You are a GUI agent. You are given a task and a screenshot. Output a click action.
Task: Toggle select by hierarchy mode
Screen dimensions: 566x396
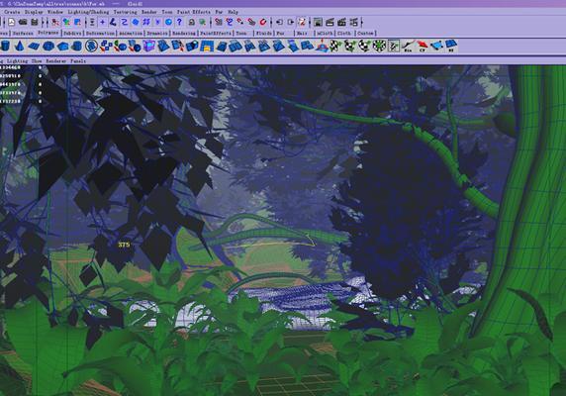(55, 23)
